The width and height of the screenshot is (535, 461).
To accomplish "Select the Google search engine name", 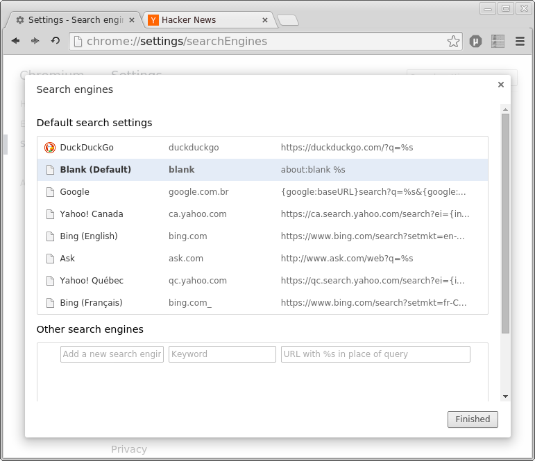I will click(74, 192).
